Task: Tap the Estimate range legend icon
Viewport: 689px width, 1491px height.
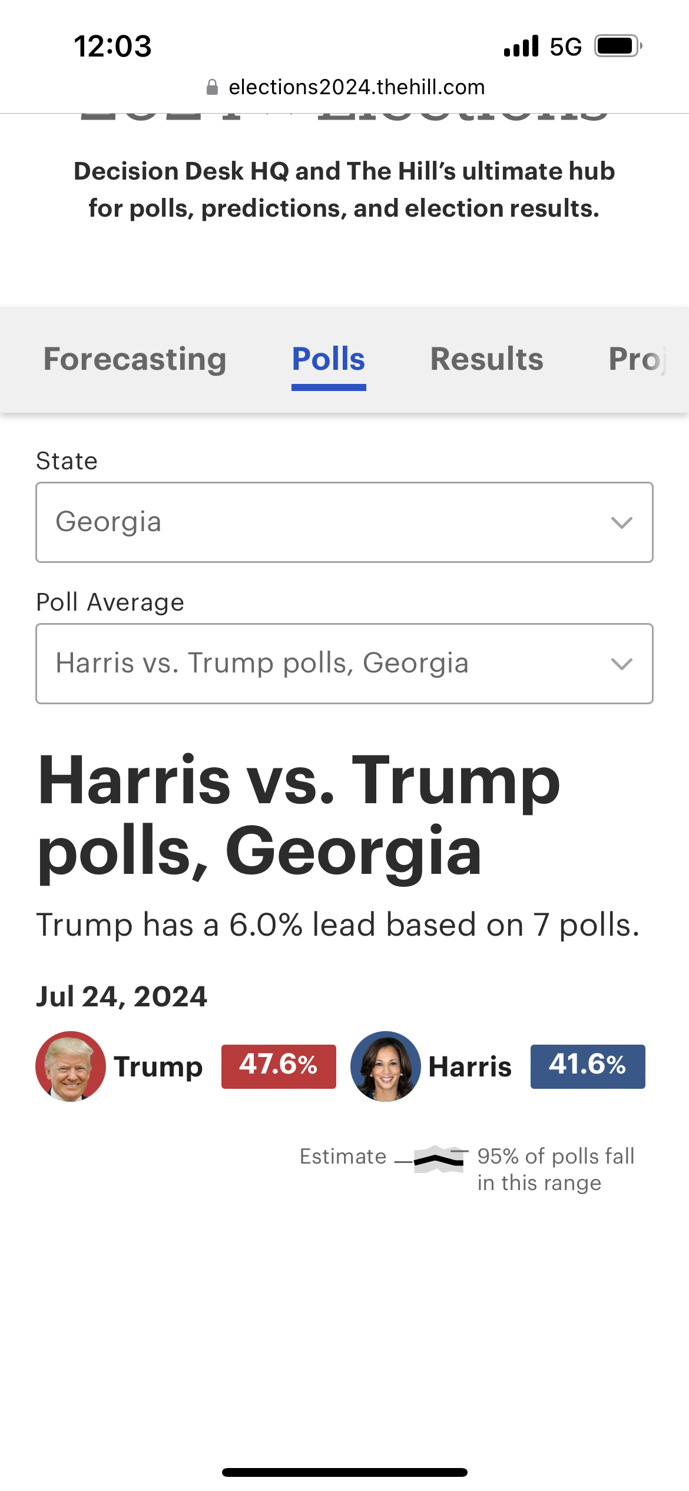Action: (x=438, y=1159)
